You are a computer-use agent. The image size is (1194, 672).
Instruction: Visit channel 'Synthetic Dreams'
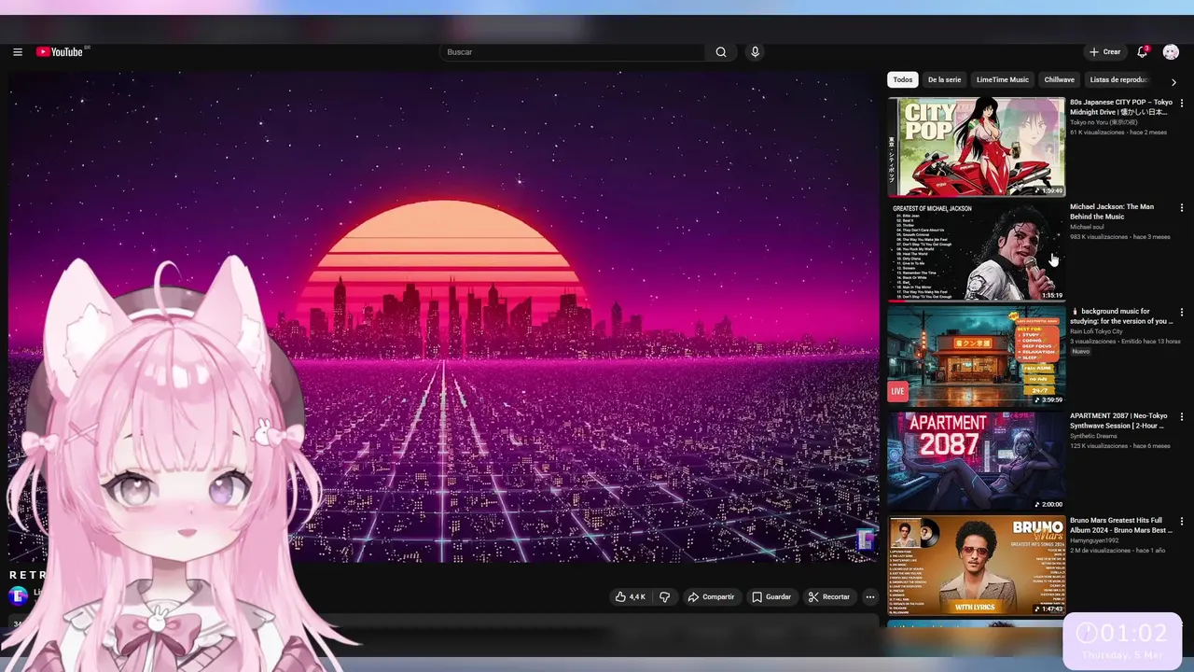pyautogui.click(x=1093, y=436)
